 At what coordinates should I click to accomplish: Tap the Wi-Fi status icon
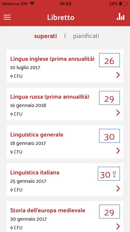[32, 4]
